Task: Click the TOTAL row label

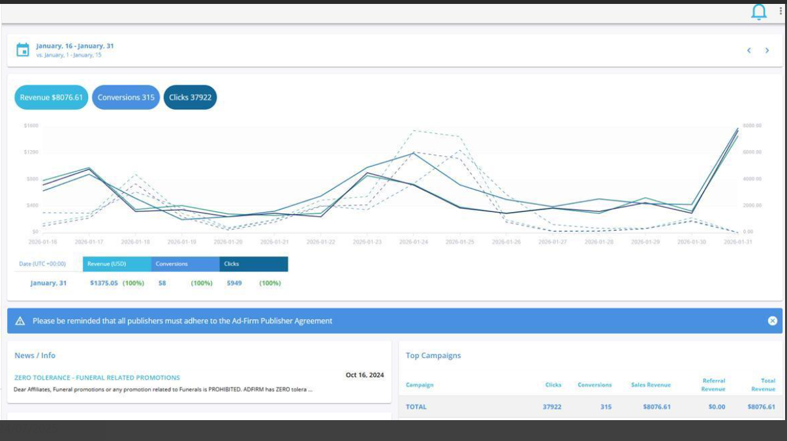Action: pyautogui.click(x=416, y=406)
